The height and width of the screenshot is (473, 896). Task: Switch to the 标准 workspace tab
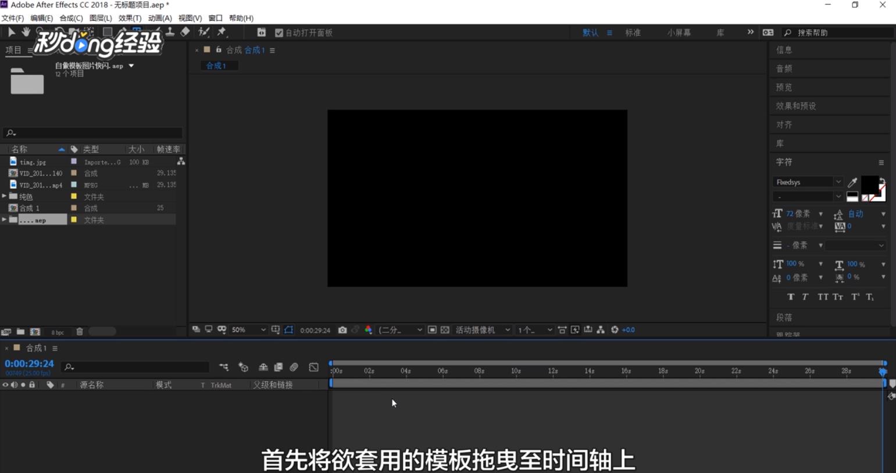[633, 33]
